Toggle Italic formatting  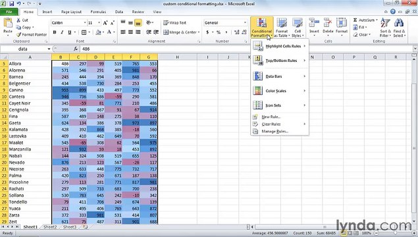(62, 32)
